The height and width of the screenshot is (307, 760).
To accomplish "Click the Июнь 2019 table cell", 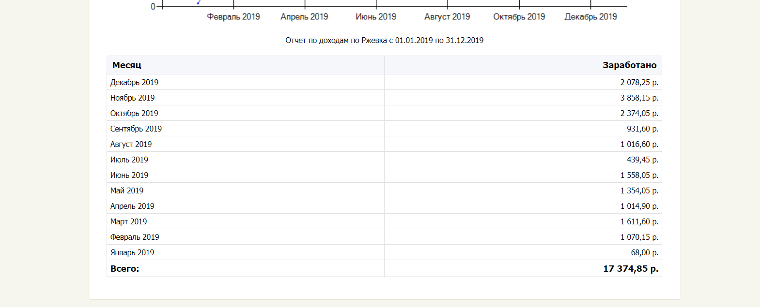I will tap(129, 175).
